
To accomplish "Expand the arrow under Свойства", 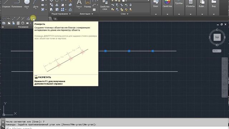I will pyautogui.click(x=167, y=14).
